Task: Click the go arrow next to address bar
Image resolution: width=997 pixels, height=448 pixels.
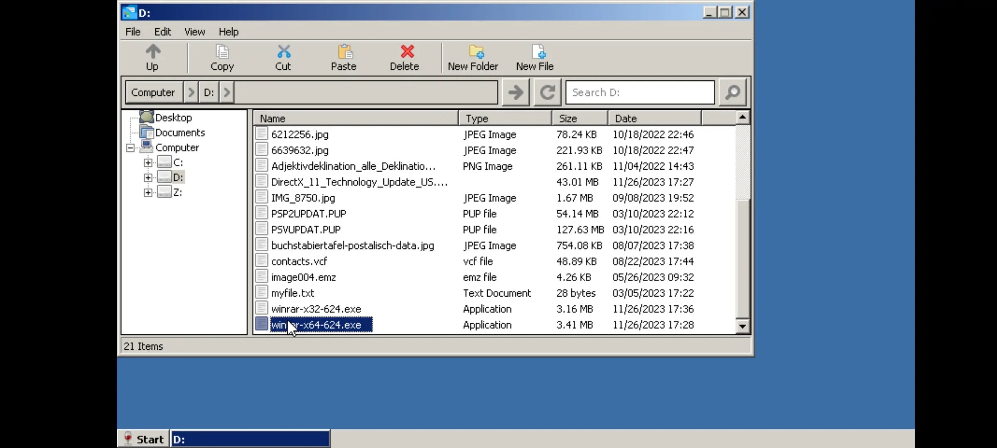Action: tap(516, 92)
